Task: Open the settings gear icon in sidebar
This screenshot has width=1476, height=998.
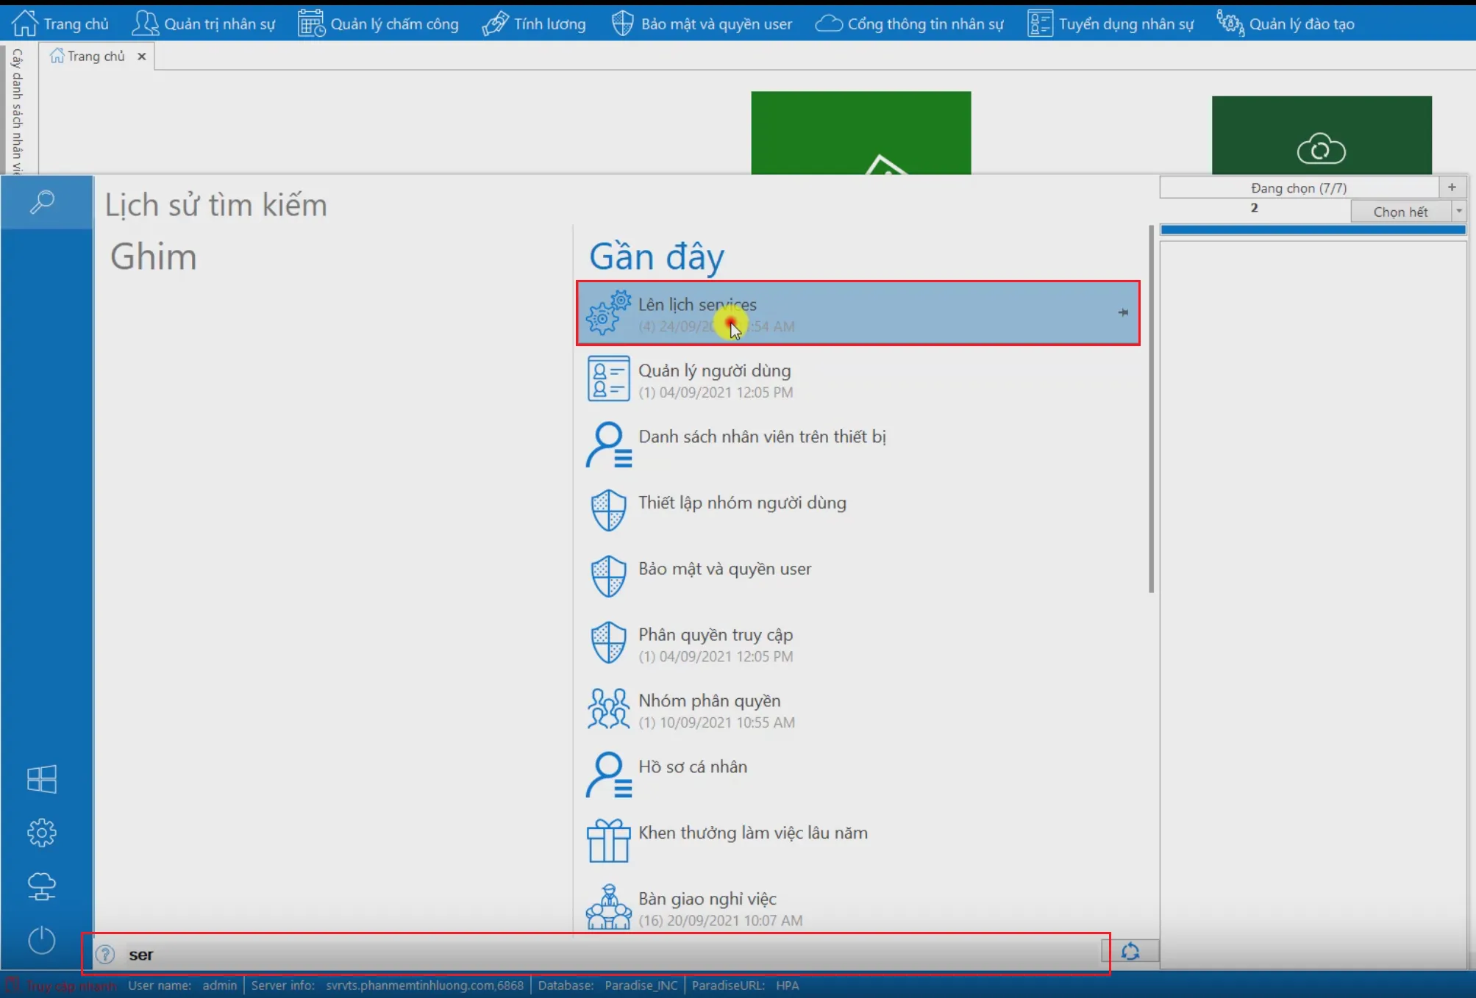Action: coord(42,833)
